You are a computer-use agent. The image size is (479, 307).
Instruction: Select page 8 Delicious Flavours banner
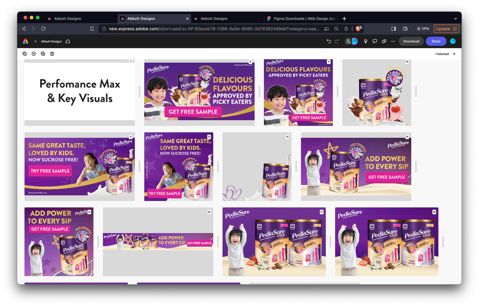(x=199, y=92)
